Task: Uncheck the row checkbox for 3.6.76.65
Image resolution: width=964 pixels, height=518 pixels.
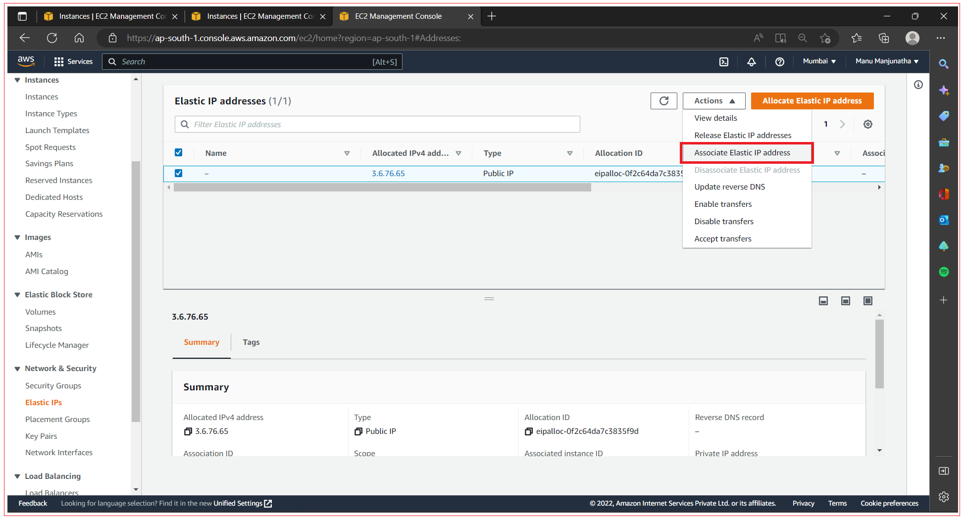Action: 179,173
